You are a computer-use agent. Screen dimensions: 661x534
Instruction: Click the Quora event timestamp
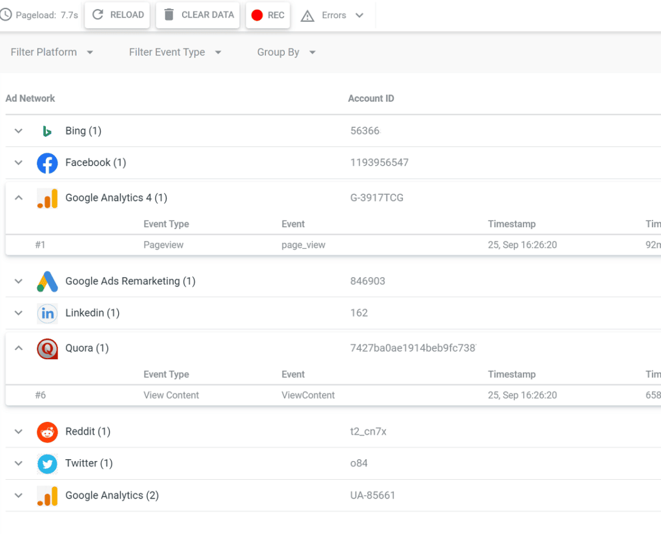point(522,395)
